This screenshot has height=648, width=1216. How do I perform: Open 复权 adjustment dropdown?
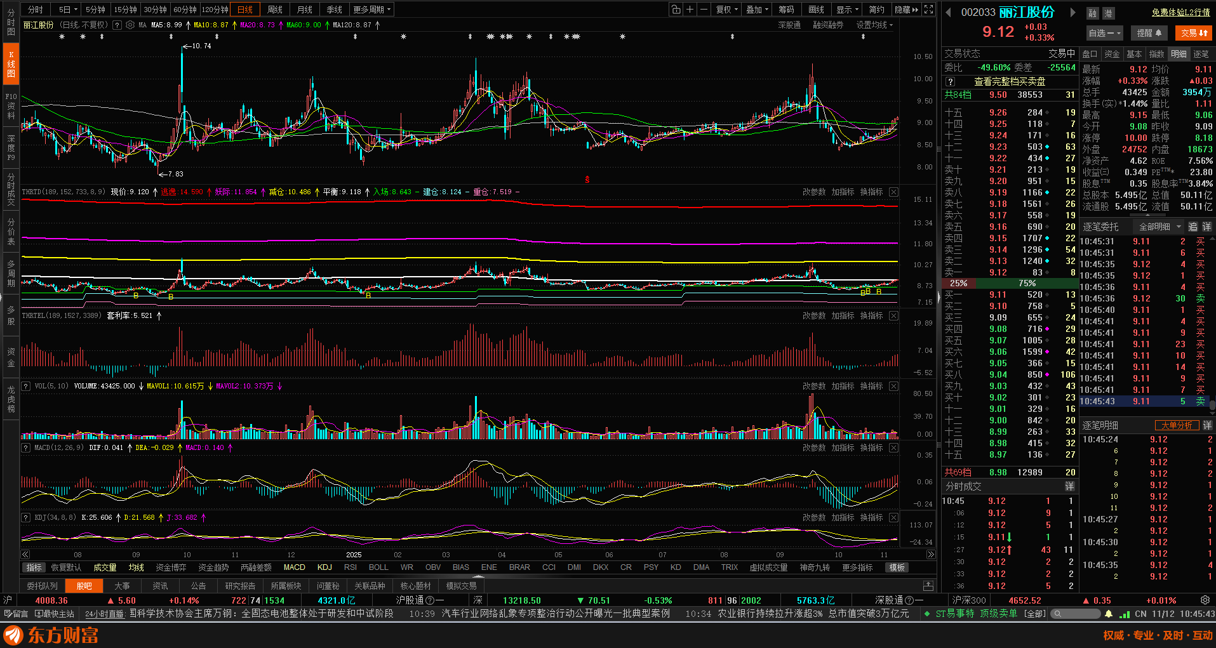(x=727, y=10)
